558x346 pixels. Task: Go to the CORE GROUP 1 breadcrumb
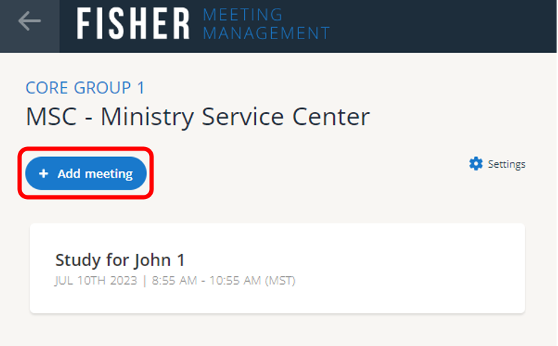(x=85, y=88)
